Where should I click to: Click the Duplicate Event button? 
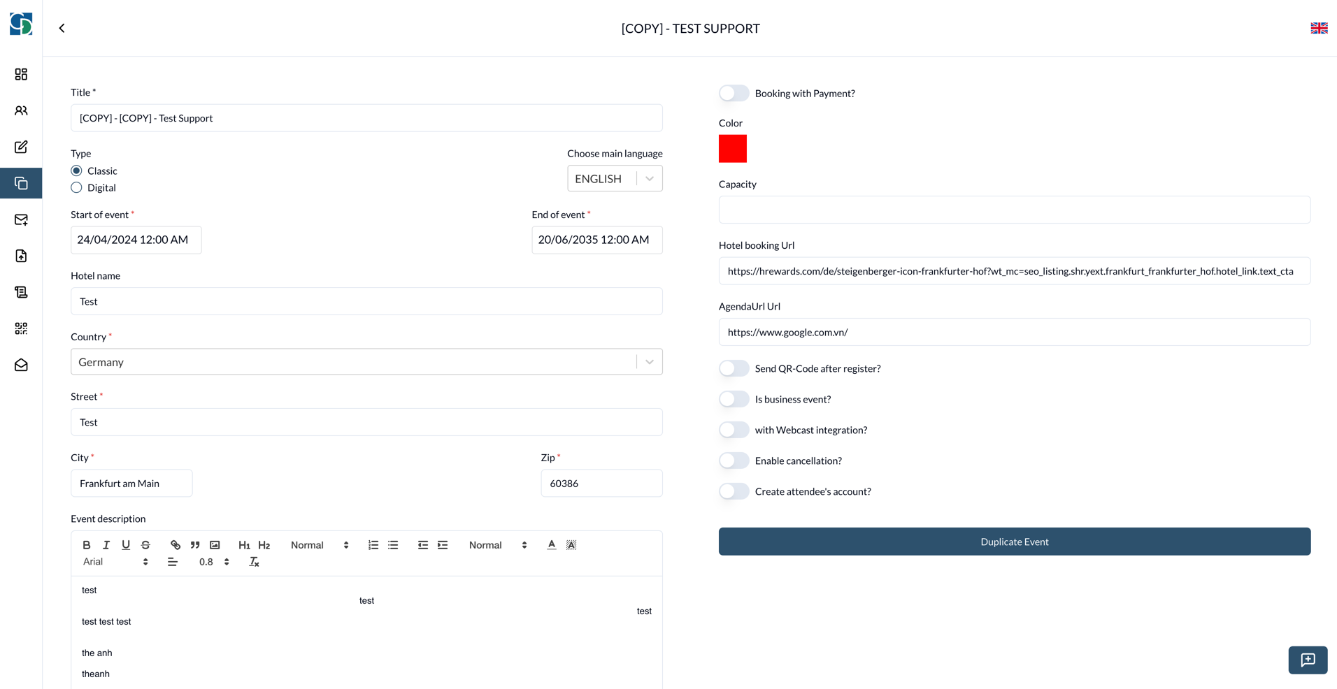tap(1014, 542)
